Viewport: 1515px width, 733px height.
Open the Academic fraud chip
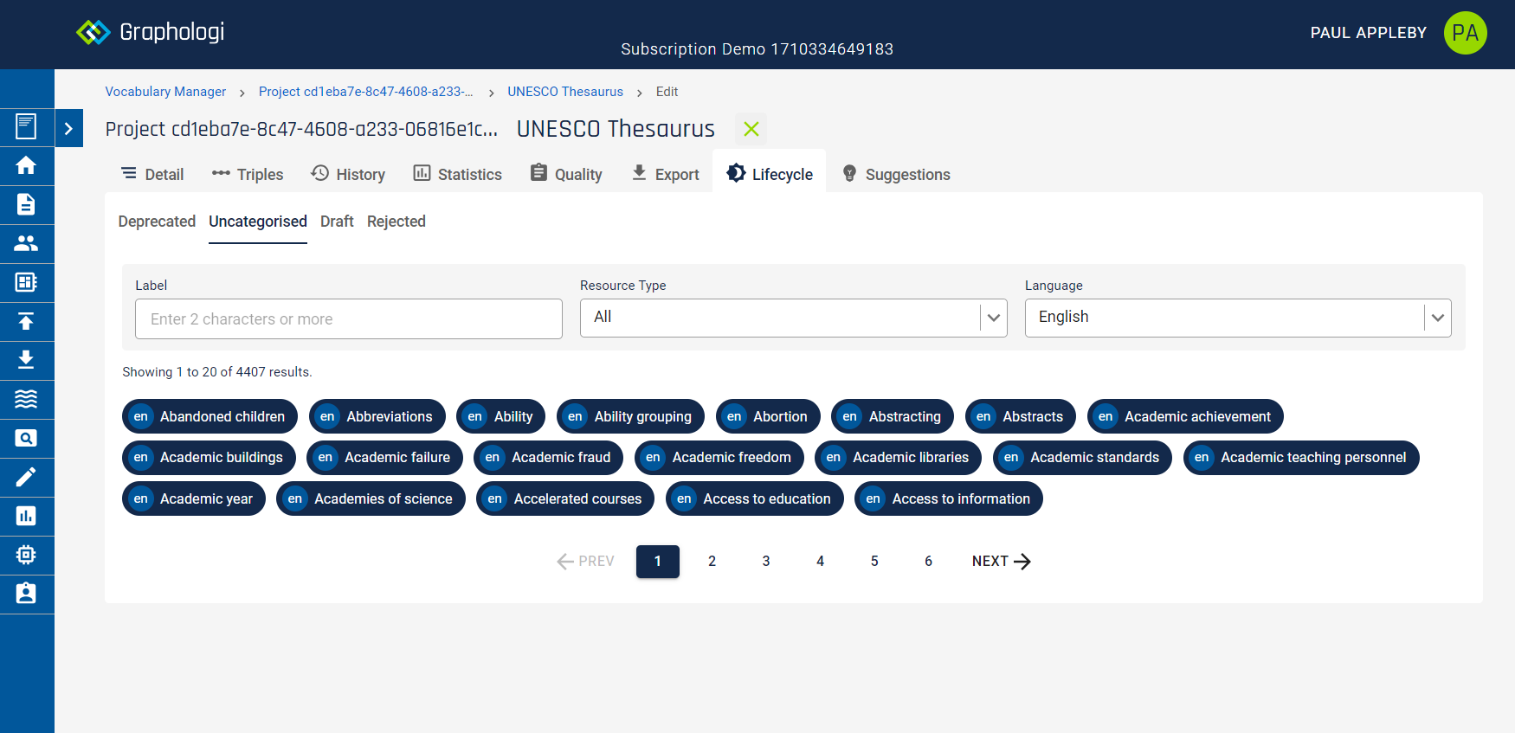(x=548, y=457)
